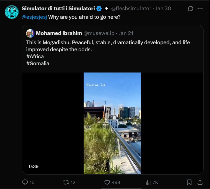
Task: Open Mohamed Ibrahim's quoted avatar
Action: coord(30,33)
